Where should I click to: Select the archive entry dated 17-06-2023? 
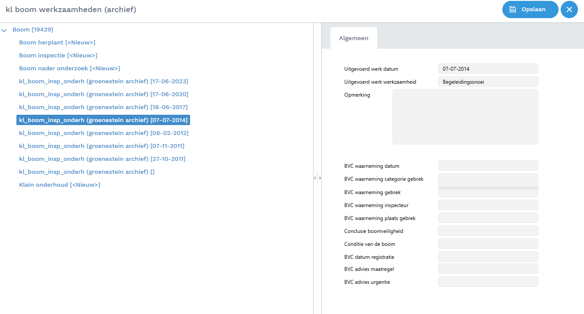point(103,81)
